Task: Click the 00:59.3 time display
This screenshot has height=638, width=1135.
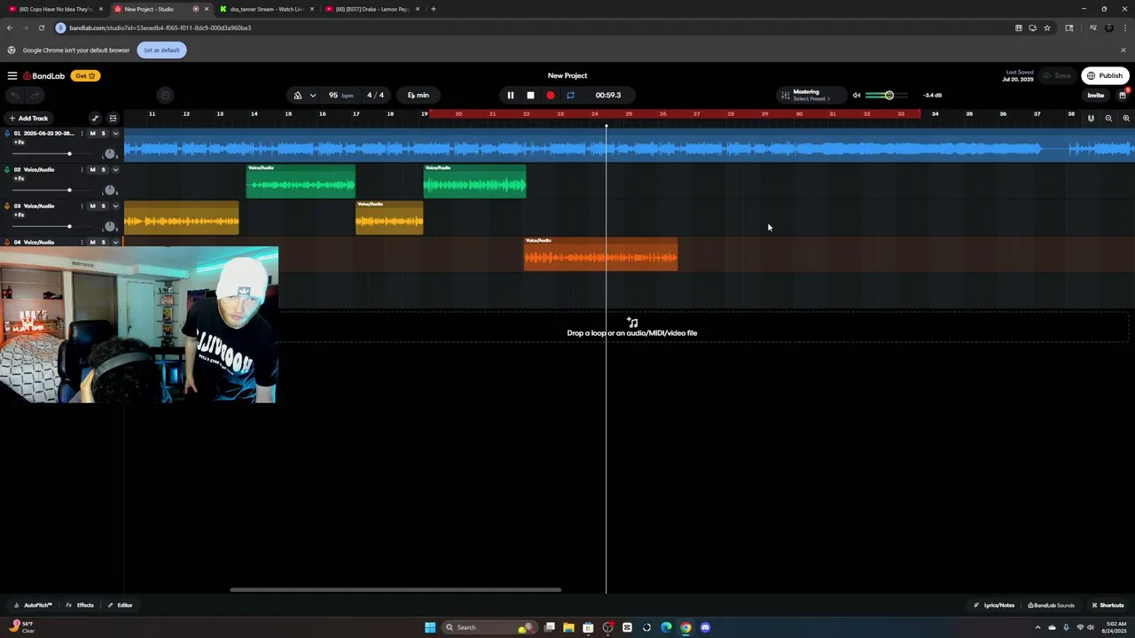Action: 608,95
